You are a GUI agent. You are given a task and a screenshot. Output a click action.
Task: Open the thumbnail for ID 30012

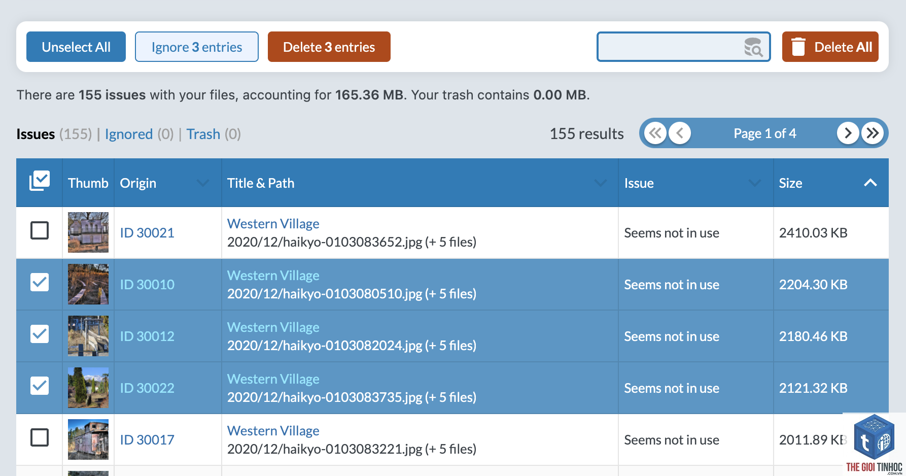coord(88,336)
